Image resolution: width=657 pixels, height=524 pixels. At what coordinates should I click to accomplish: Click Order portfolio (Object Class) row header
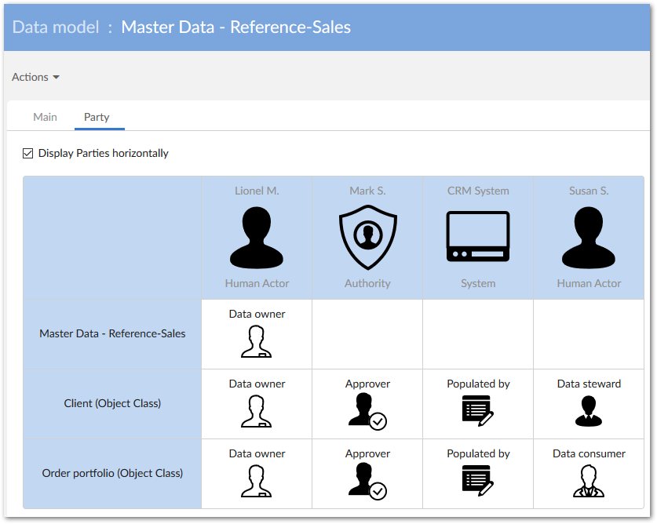pyautogui.click(x=112, y=473)
